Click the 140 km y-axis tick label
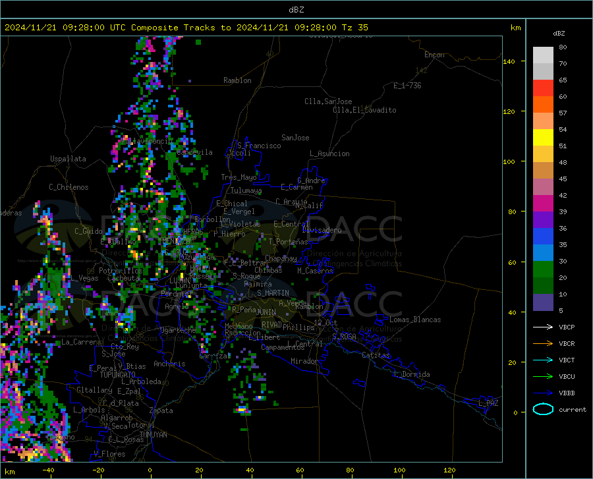The image size is (593, 479). (x=509, y=61)
